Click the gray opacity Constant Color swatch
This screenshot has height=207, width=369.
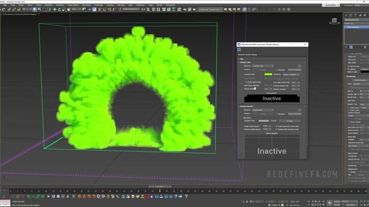pyautogui.click(x=263, y=121)
